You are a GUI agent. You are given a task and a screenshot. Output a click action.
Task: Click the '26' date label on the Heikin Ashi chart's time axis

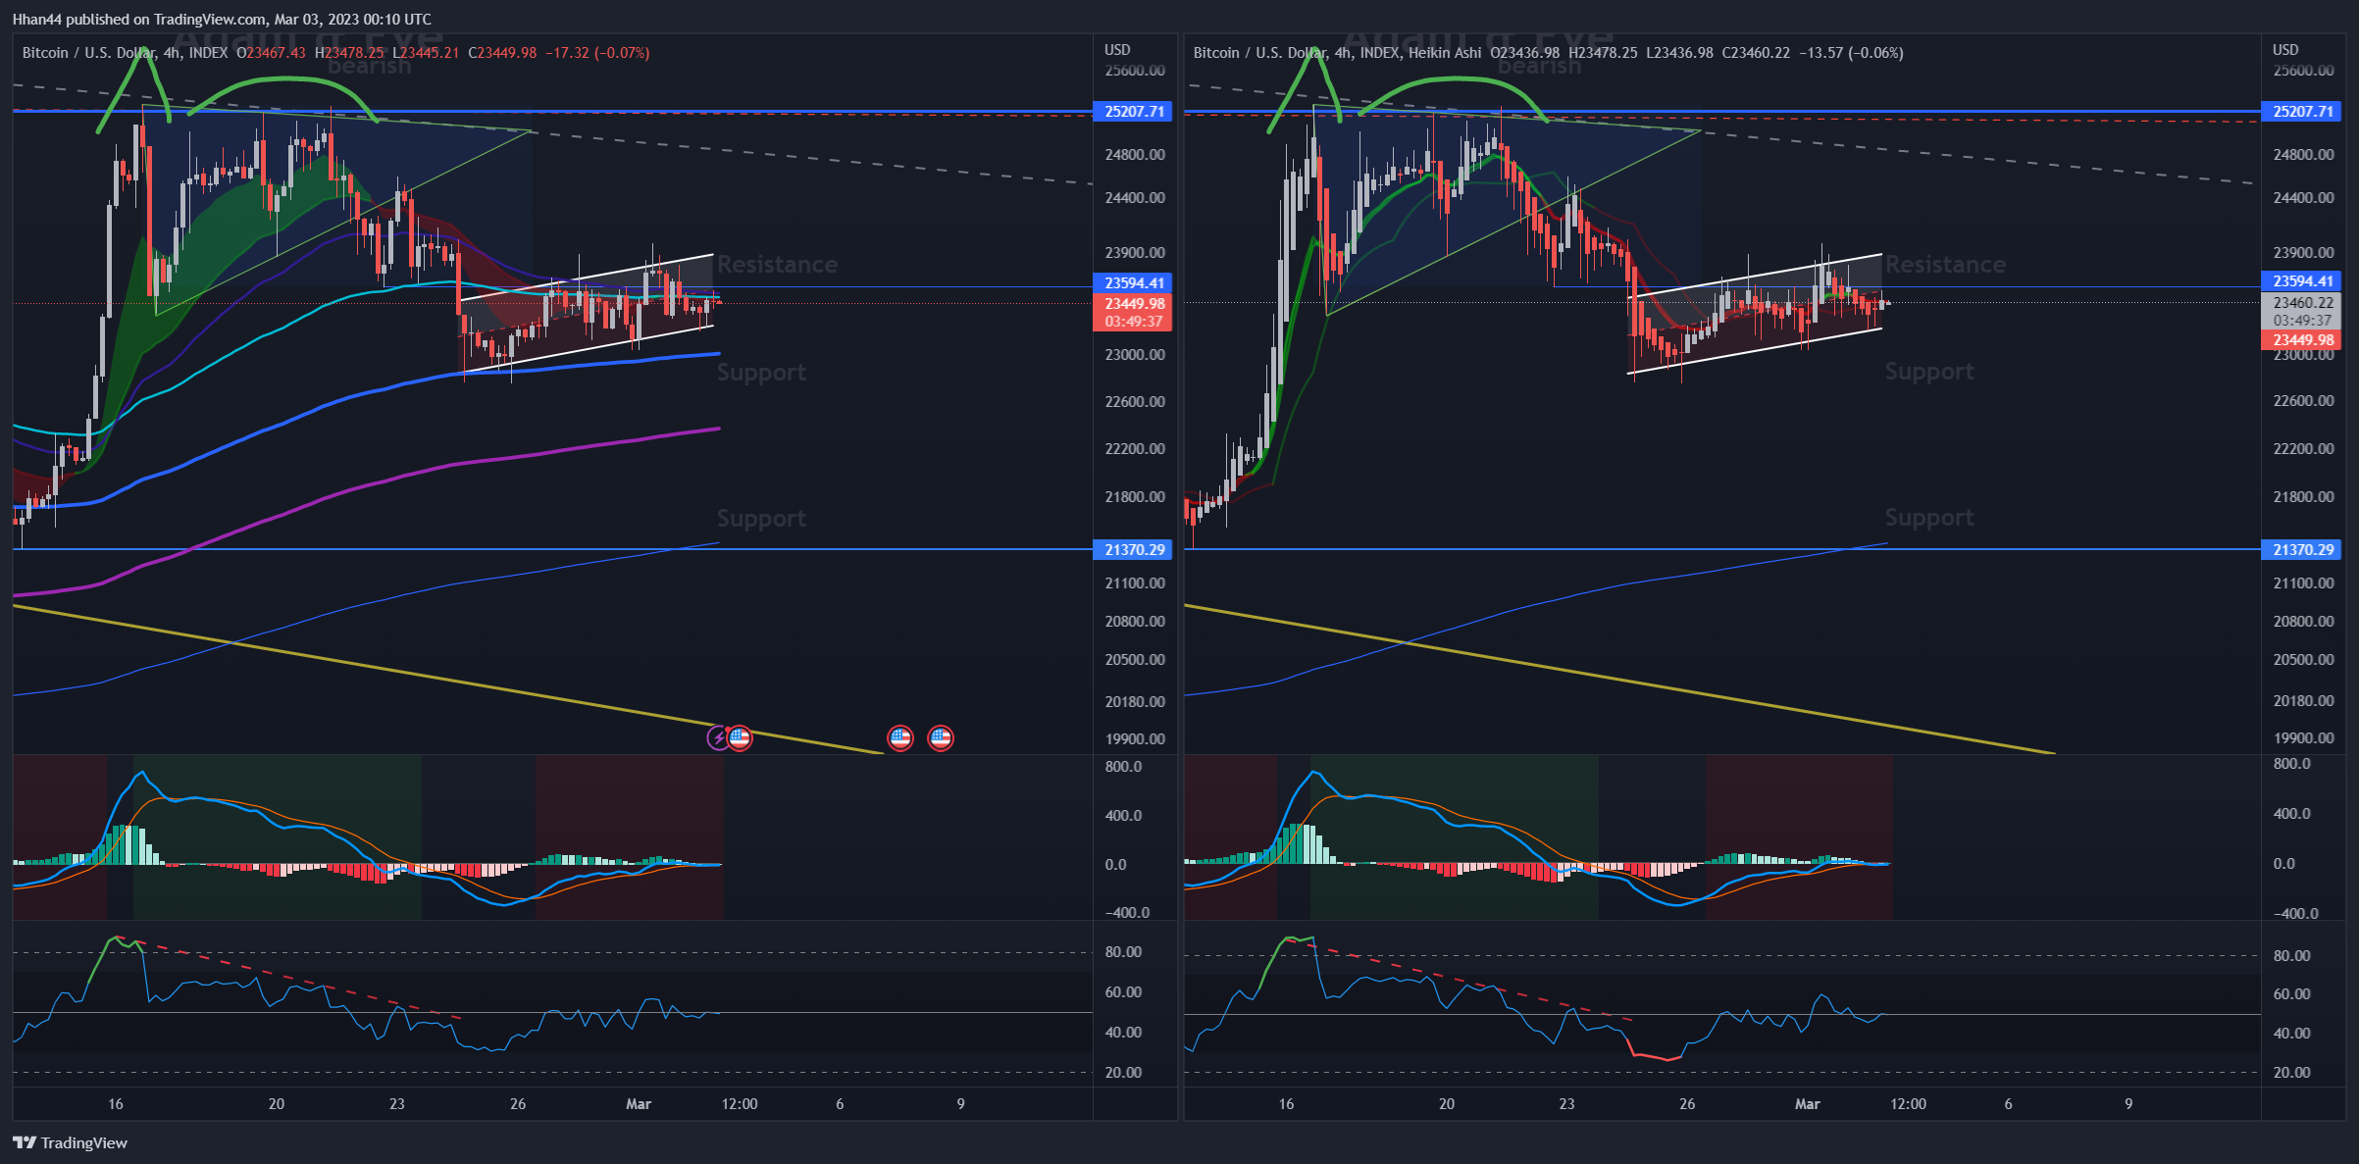pyautogui.click(x=1687, y=1104)
